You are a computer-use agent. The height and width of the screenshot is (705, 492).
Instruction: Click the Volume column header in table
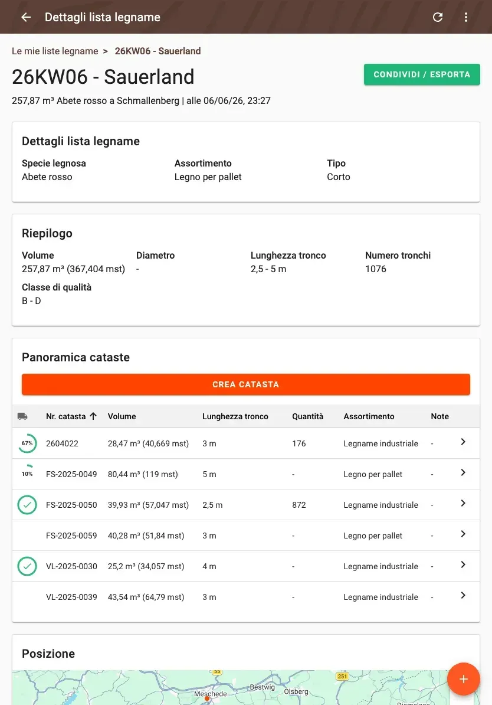pyautogui.click(x=122, y=416)
